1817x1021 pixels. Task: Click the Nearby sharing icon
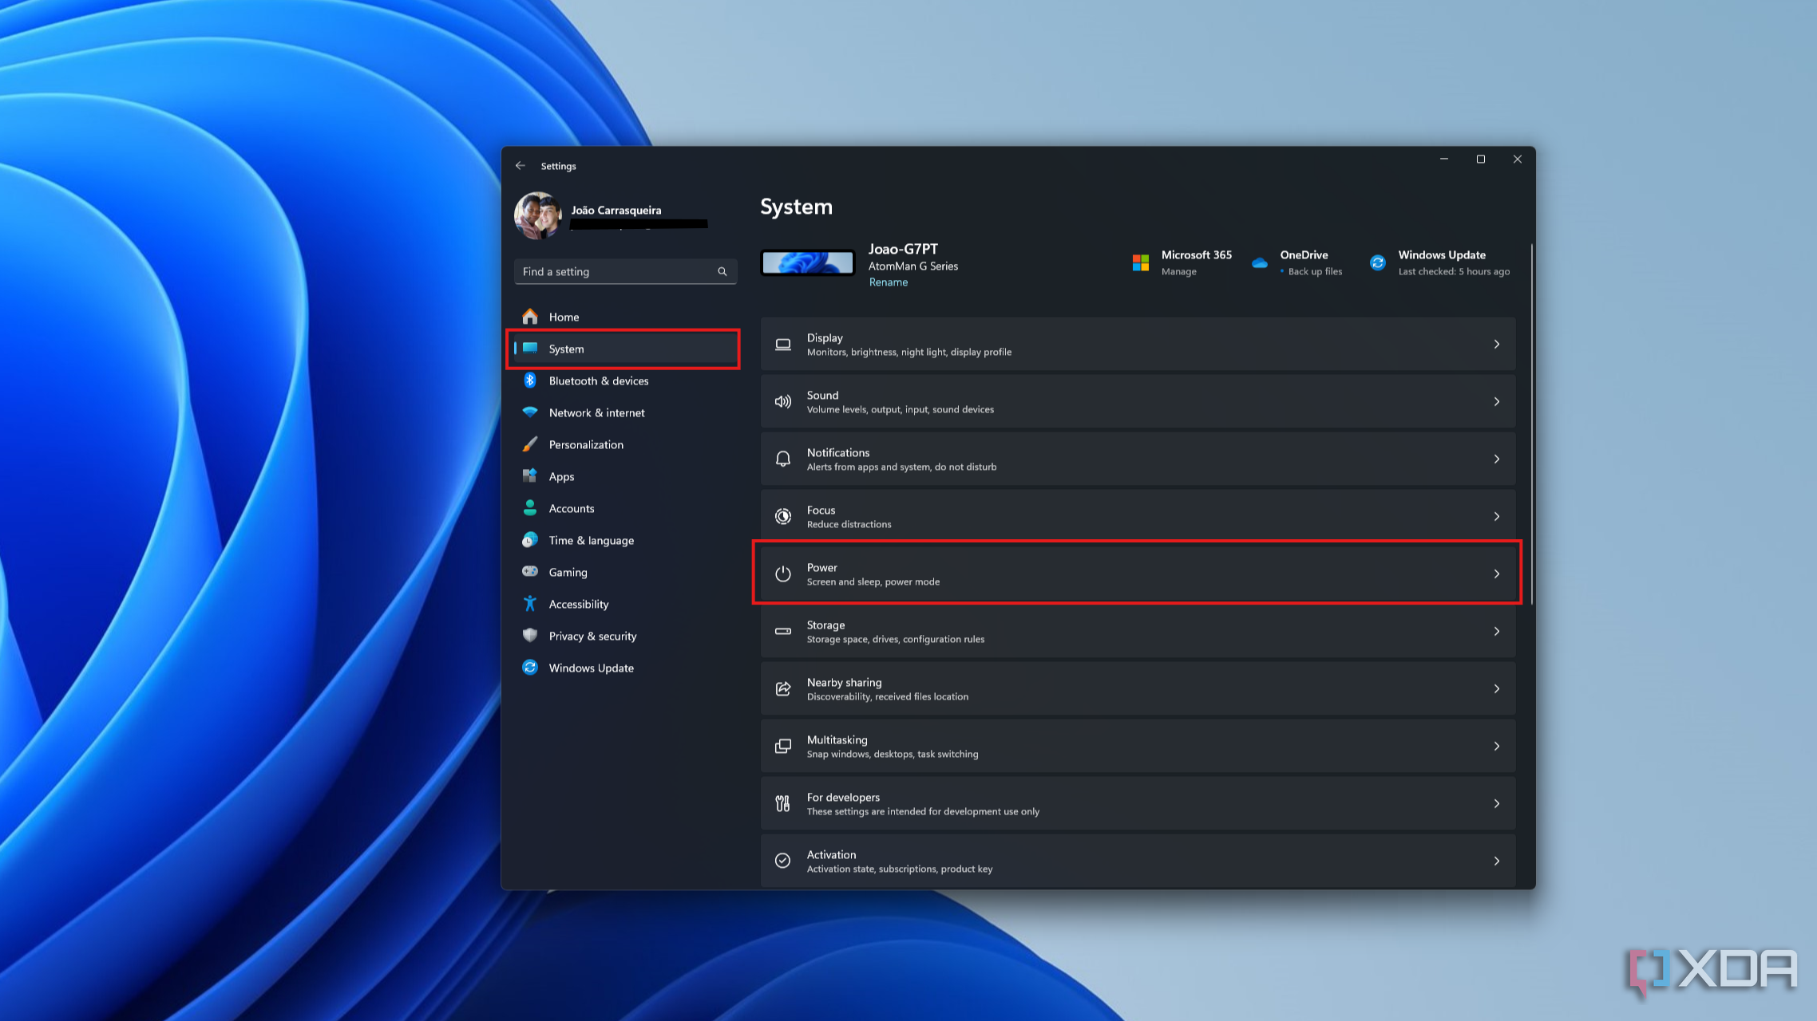[782, 688]
